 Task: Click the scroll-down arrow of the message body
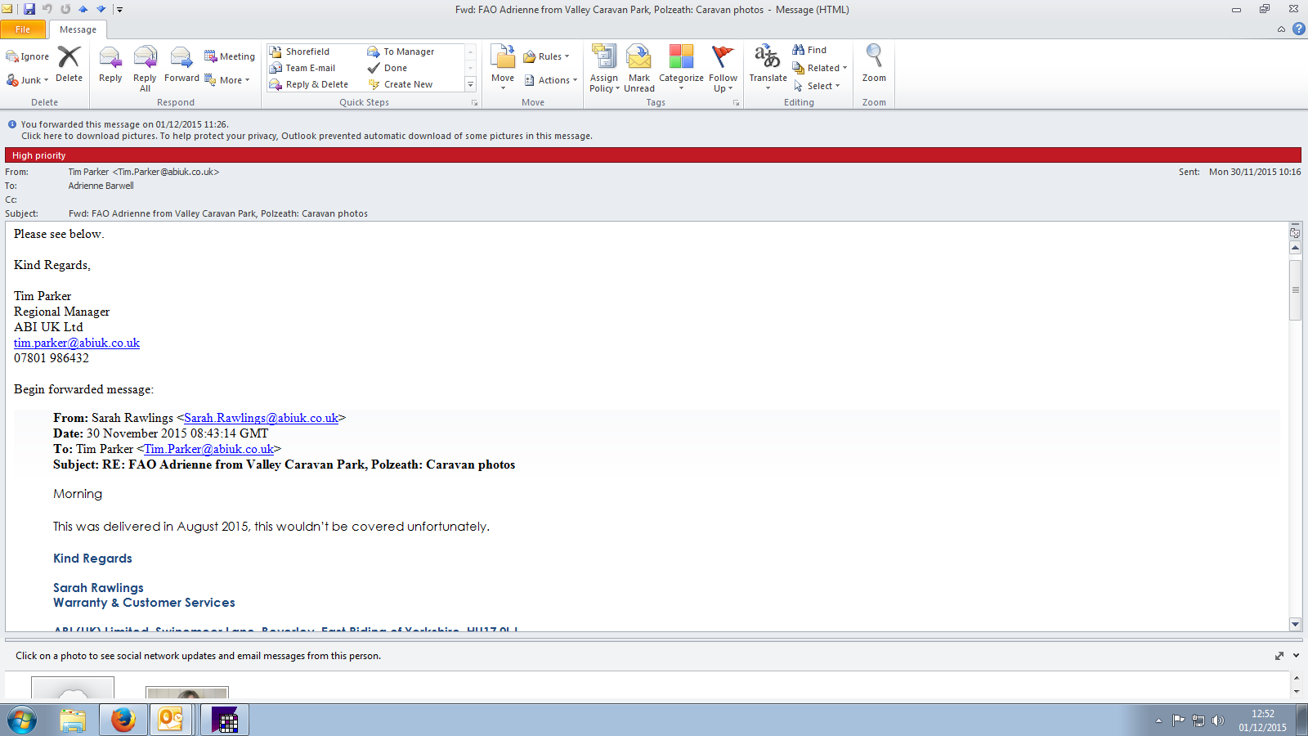coord(1295,624)
